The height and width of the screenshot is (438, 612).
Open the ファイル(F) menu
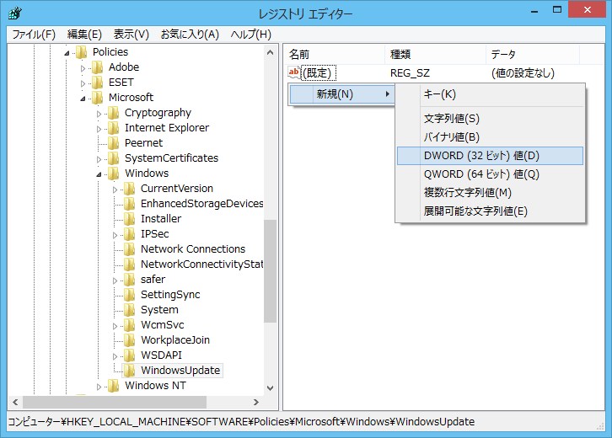pos(34,35)
